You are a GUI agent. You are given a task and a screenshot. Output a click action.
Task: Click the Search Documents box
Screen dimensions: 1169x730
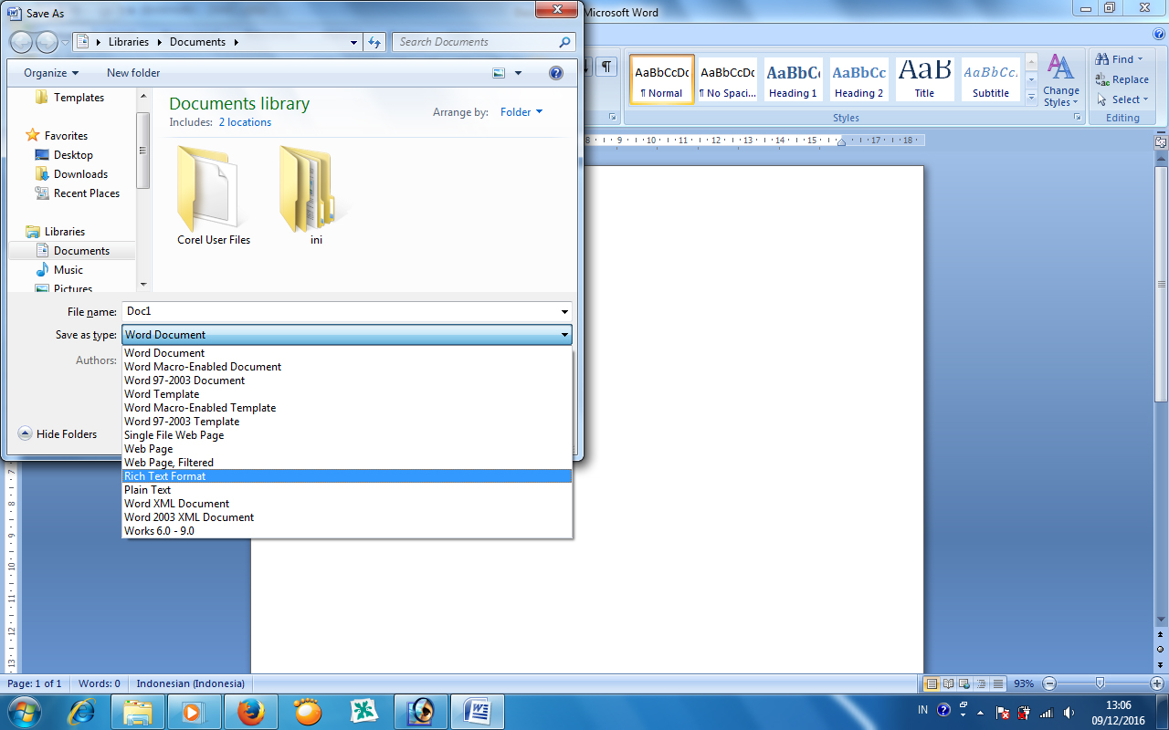[475, 42]
